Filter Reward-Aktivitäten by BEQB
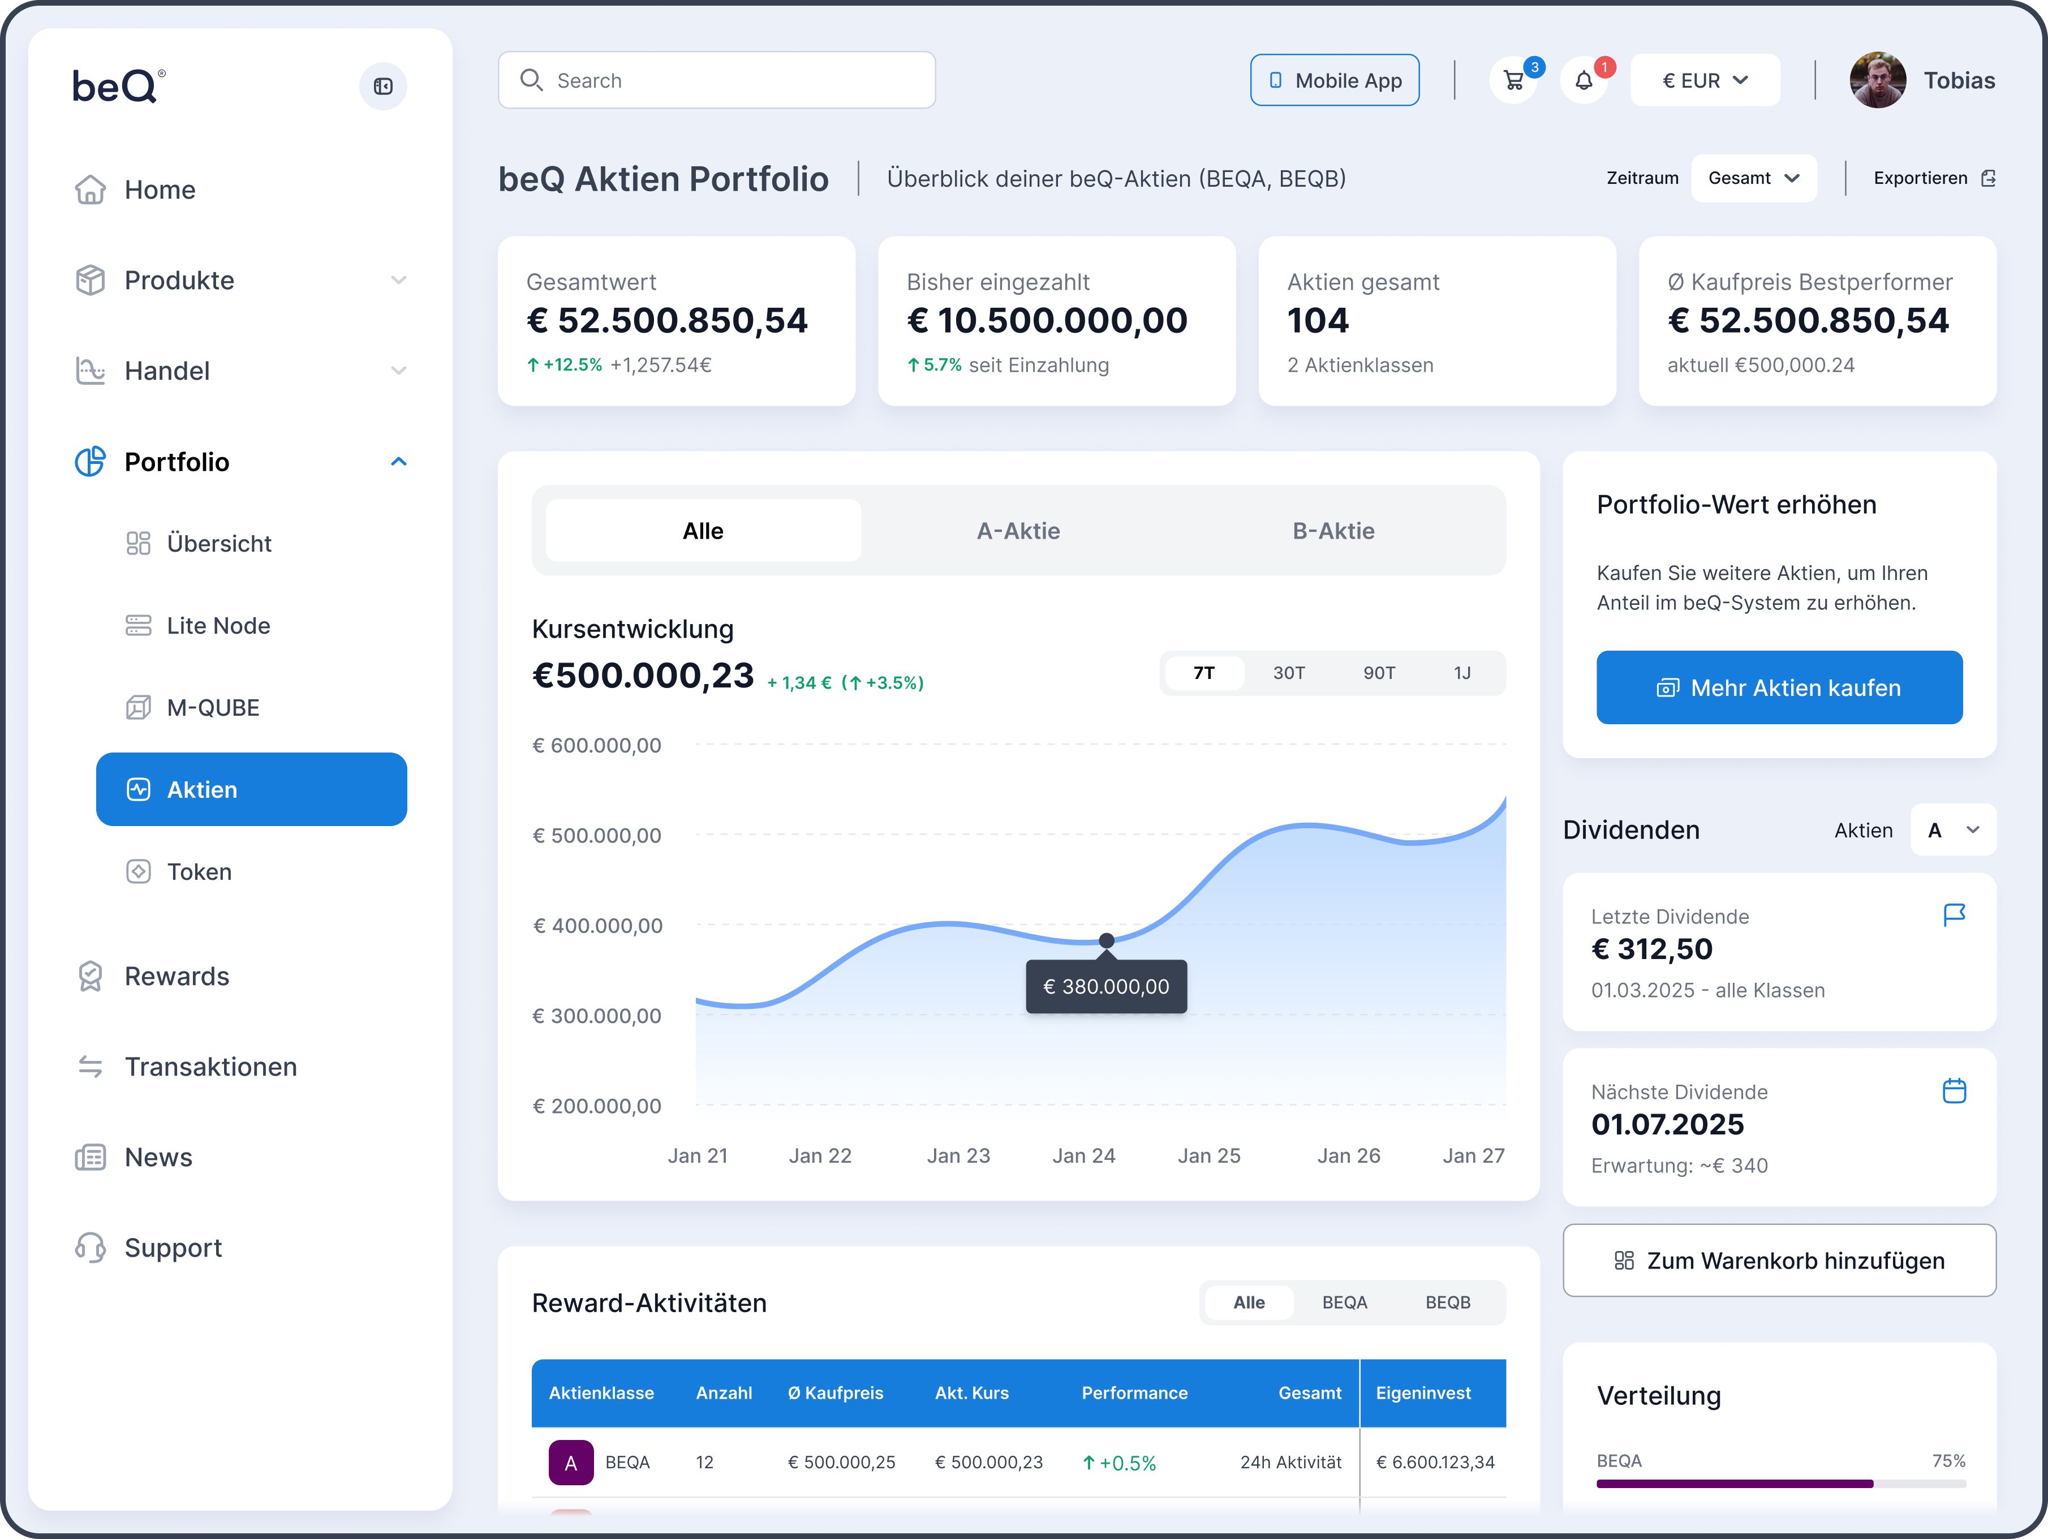 click(x=1447, y=1302)
